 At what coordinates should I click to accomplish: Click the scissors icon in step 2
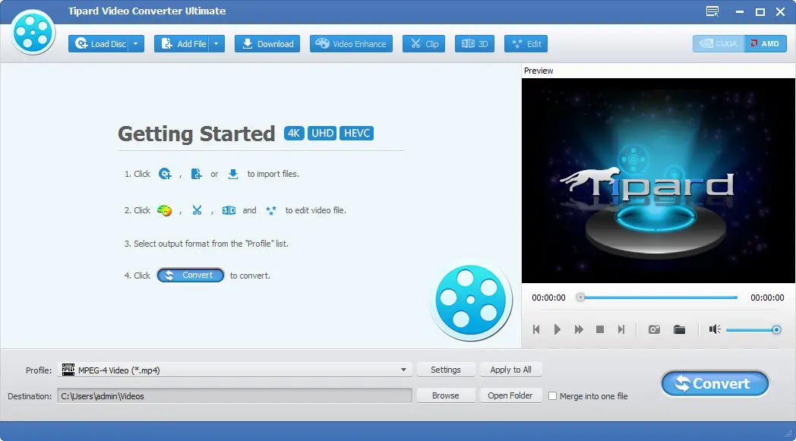click(197, 210)
